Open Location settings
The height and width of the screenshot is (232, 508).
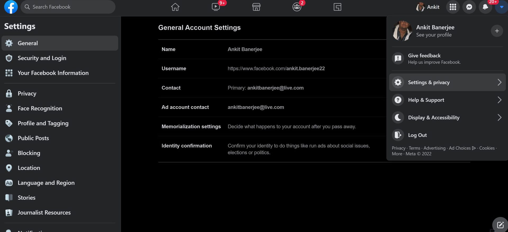[x=60, y=168]
